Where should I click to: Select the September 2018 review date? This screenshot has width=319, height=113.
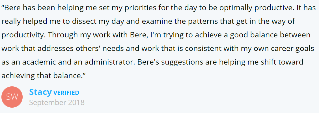click(57, 103)
